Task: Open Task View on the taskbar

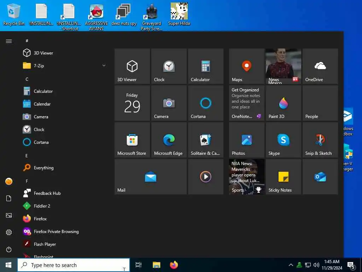Action: click(139, 265)
